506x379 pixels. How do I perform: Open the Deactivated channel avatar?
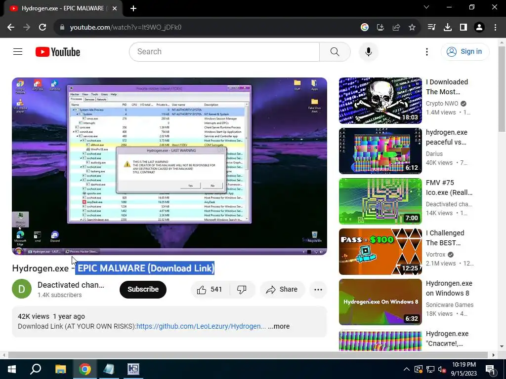22,289
